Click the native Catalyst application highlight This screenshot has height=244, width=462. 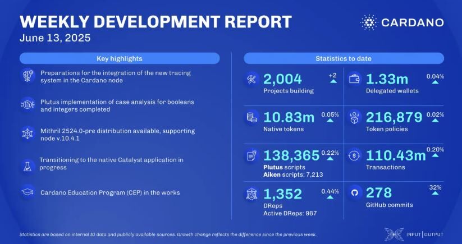(111, 163)
